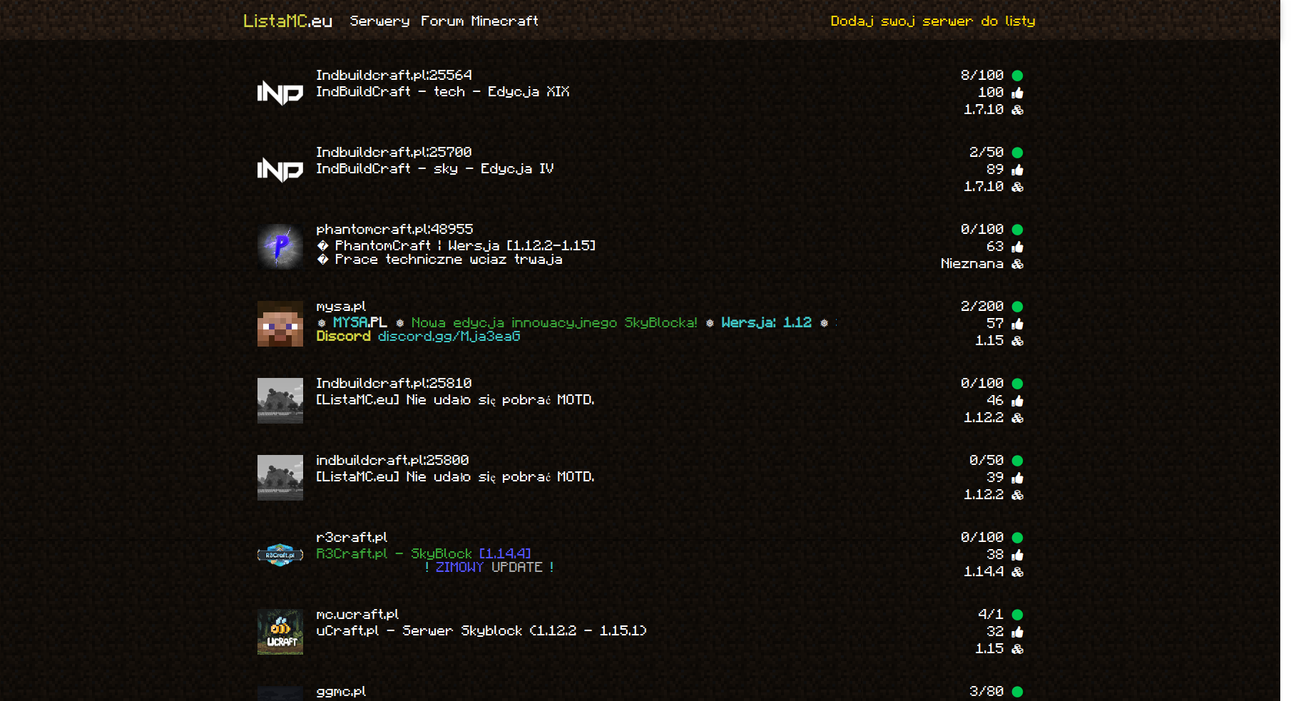Click the R3Craft.pl server badge icon
This screenshot has height=701, width=1291.
280,555
